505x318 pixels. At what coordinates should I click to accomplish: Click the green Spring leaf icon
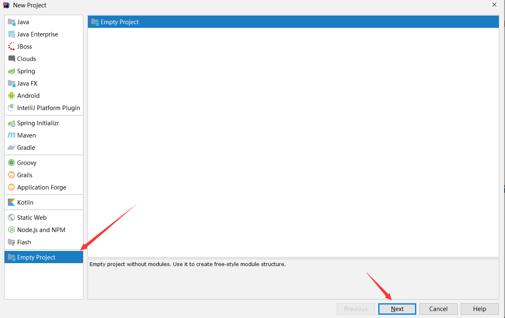pos(11,71)
